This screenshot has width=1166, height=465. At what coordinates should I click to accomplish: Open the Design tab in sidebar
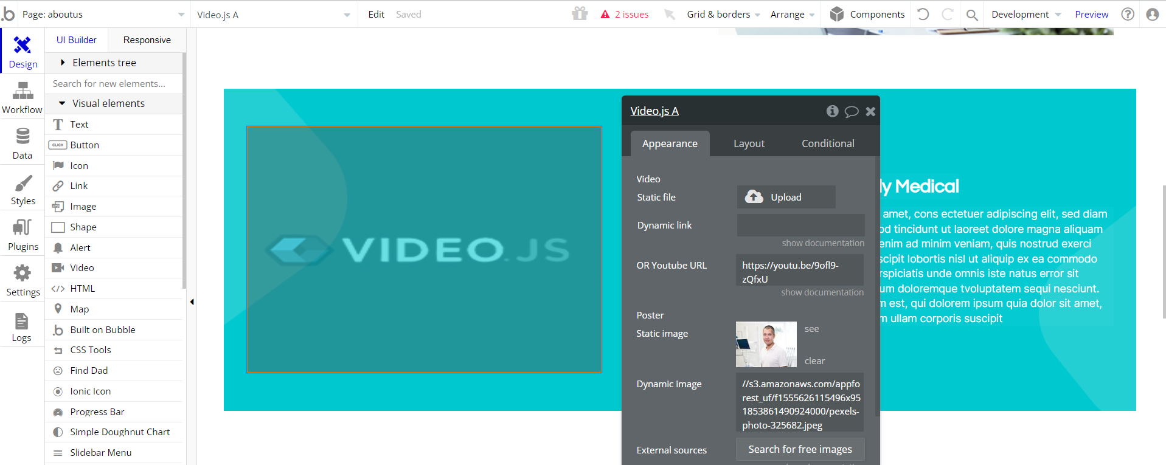coord(23,51)
